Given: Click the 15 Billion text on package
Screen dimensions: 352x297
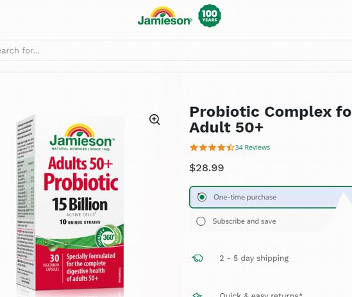Looking at the screenshot, I should pos(80,204).
